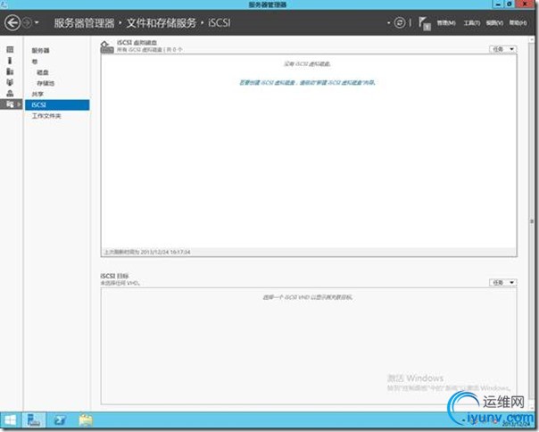Open 任务 dropdown of iSCSI 虚拟磁盘 section

(503, 49)
